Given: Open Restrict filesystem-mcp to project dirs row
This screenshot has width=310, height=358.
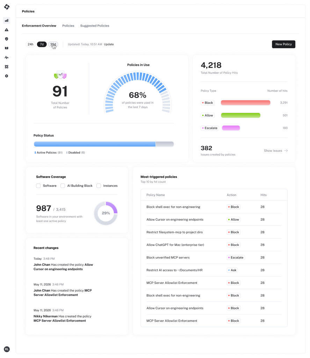Looking at the screenshot, I should tap(214, 232).
